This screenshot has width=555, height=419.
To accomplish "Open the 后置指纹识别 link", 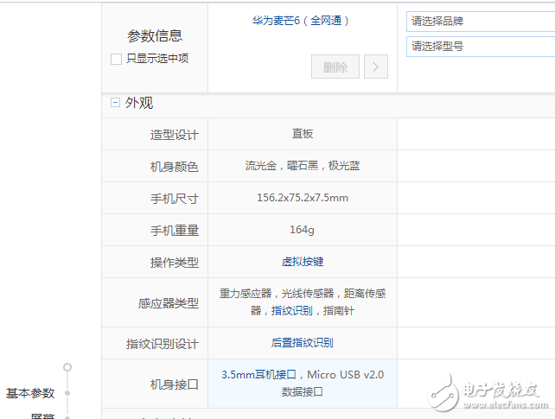I will [x=303, y=343].
